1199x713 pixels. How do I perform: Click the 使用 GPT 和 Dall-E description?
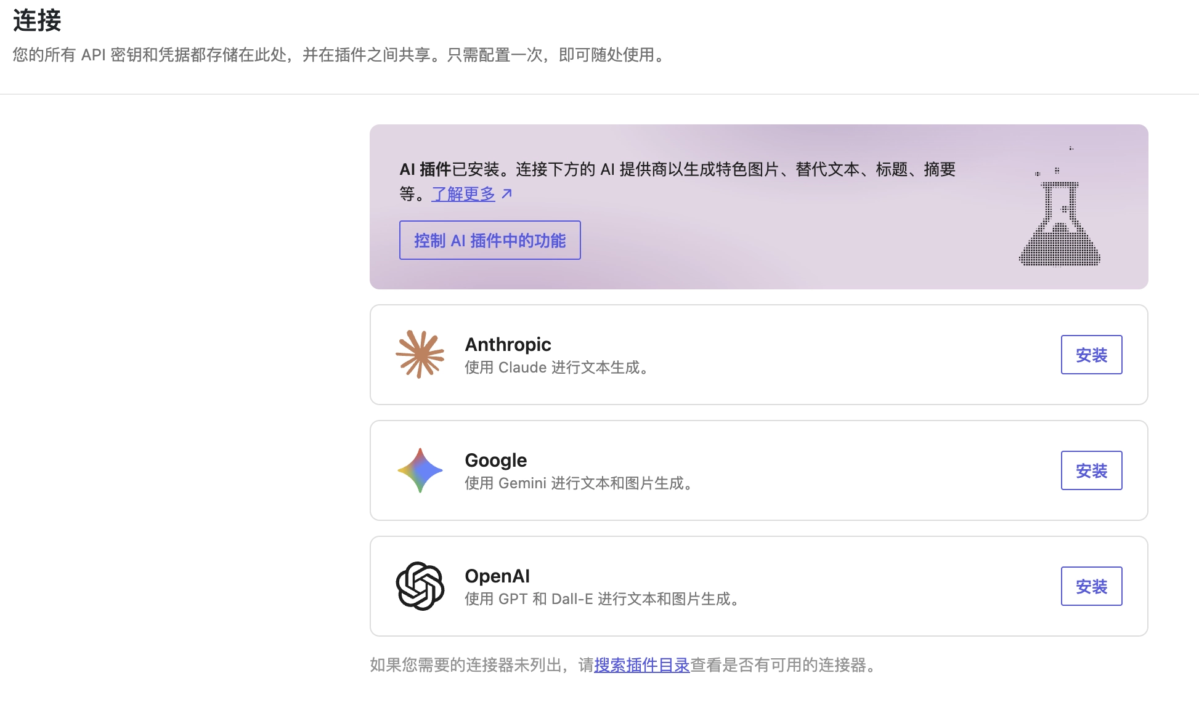click(x=602, y=599)
